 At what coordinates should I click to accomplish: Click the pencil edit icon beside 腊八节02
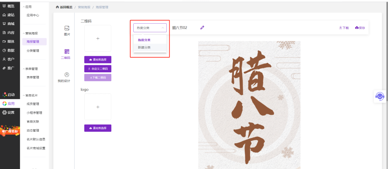tap(202, 28)
